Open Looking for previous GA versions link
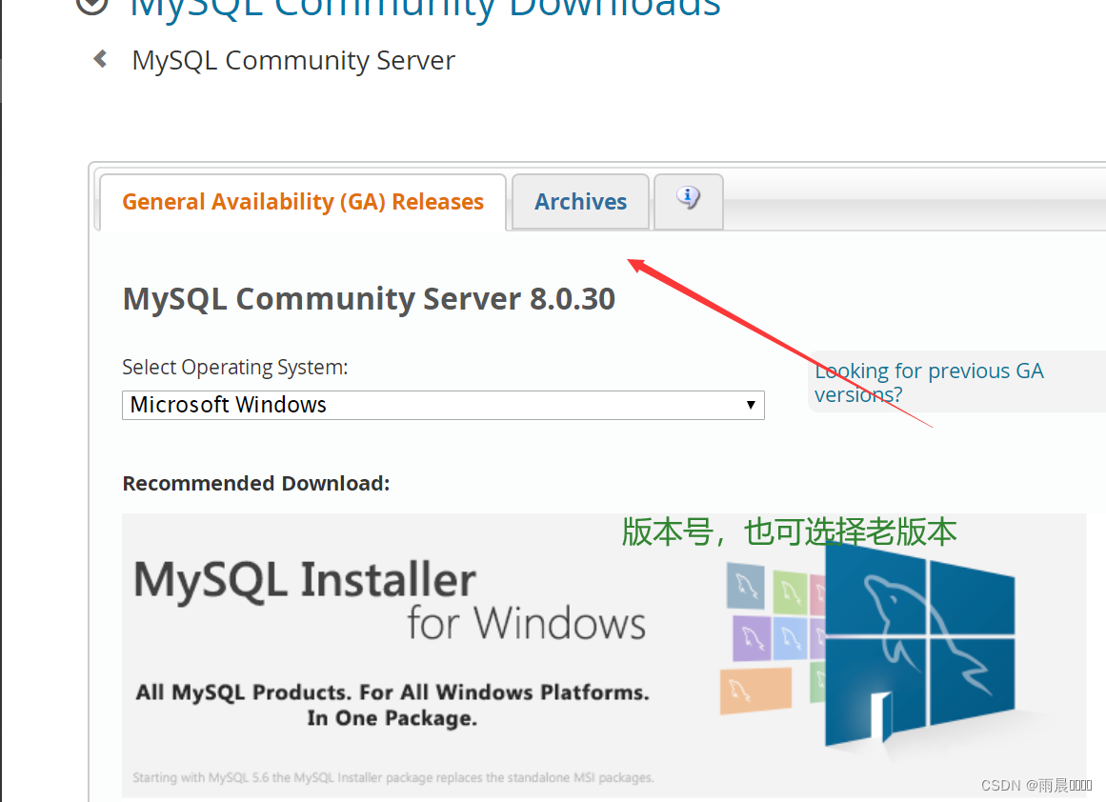Image resolution: width=1106 pixels, height=802 pixels. 928,382
